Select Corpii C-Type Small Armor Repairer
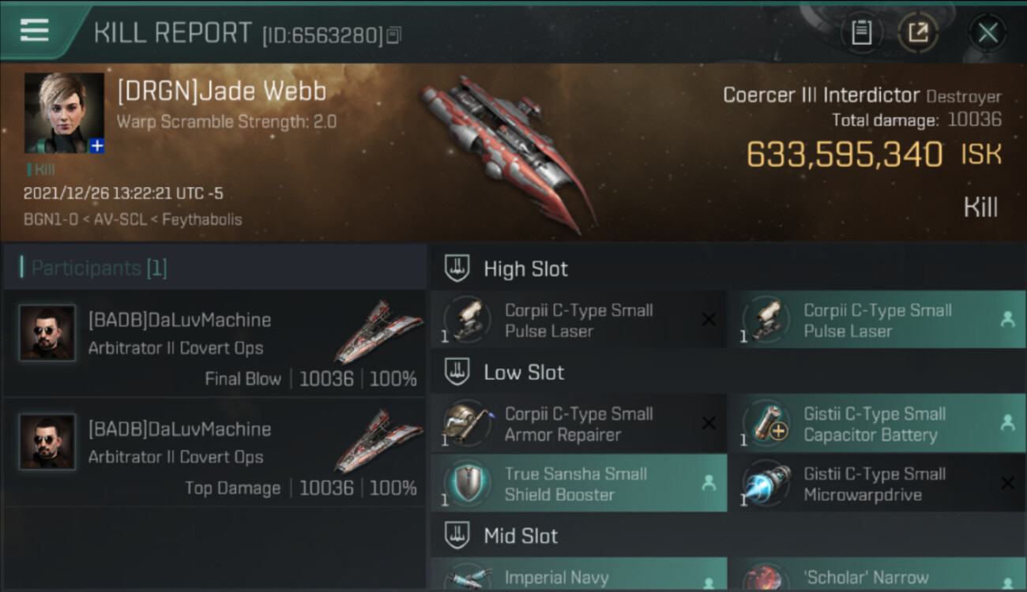 pyautogui.click(x=578, y=423)
